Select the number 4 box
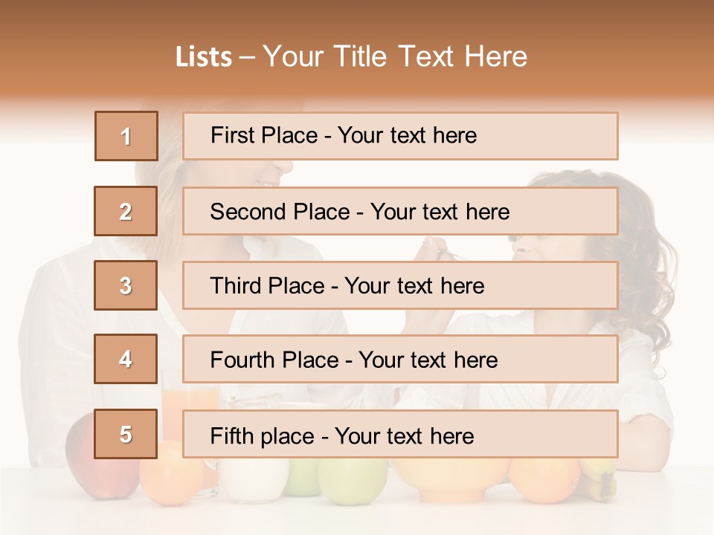The width and height of the screenshot is (714, 535). [x=126, y=360]
